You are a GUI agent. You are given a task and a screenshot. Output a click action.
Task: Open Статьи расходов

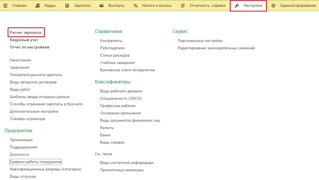(115, 55)
